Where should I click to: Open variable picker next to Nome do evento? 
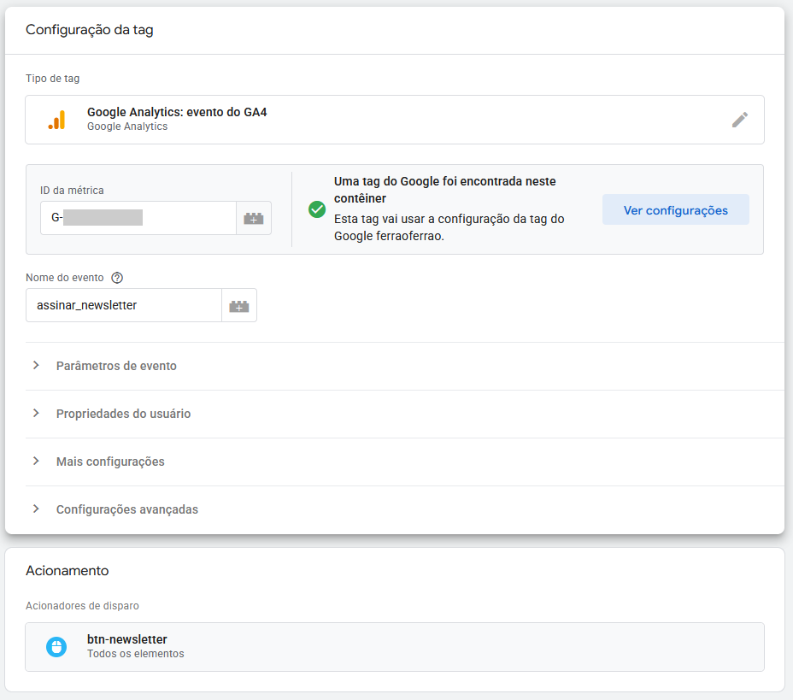238,305
